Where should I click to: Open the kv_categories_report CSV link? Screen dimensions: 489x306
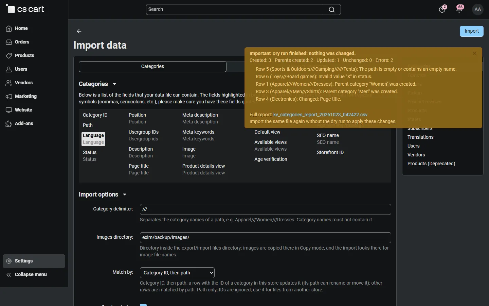(320, 115)
